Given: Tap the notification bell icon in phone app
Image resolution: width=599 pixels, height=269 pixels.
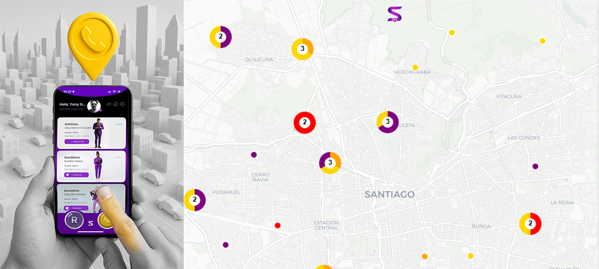Looking at the screenshot, I should tap(115, 104).
